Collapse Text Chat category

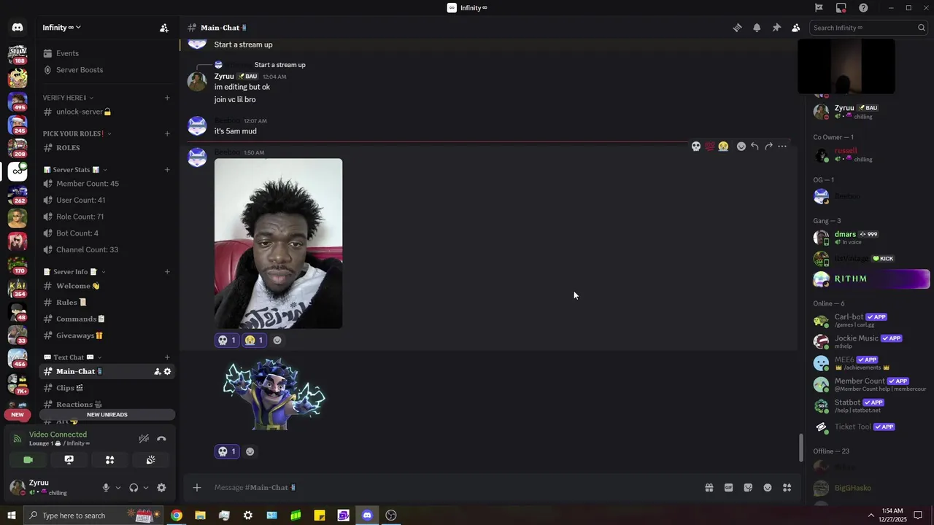click(x=72, y=357)
